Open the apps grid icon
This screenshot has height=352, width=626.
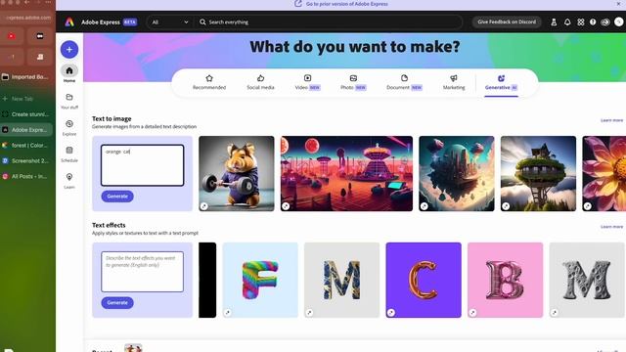(581, 22)
